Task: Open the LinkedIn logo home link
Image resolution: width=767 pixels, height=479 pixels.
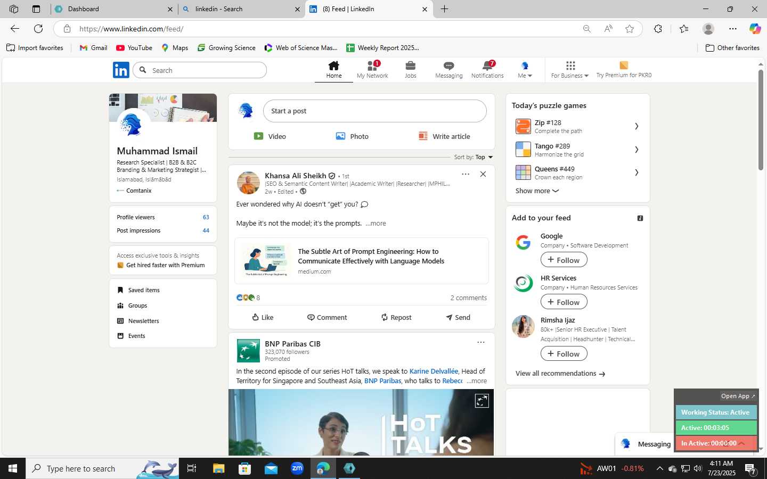Action: (x=121, y=70)
